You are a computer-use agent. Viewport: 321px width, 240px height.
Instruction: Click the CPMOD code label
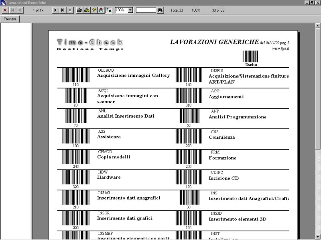pyautogui.click(x=105, y=152)
